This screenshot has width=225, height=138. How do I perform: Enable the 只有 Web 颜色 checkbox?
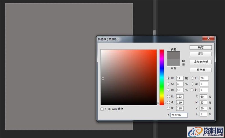pos(102,109)
